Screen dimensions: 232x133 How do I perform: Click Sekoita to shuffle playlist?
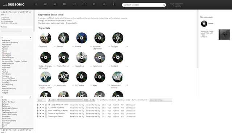coord(113,100)
